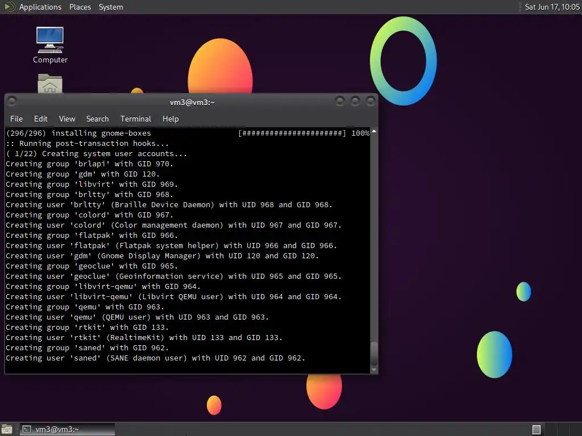Open the Terminal menu in menu bar
582x436 pixels.
click(135, 119)
